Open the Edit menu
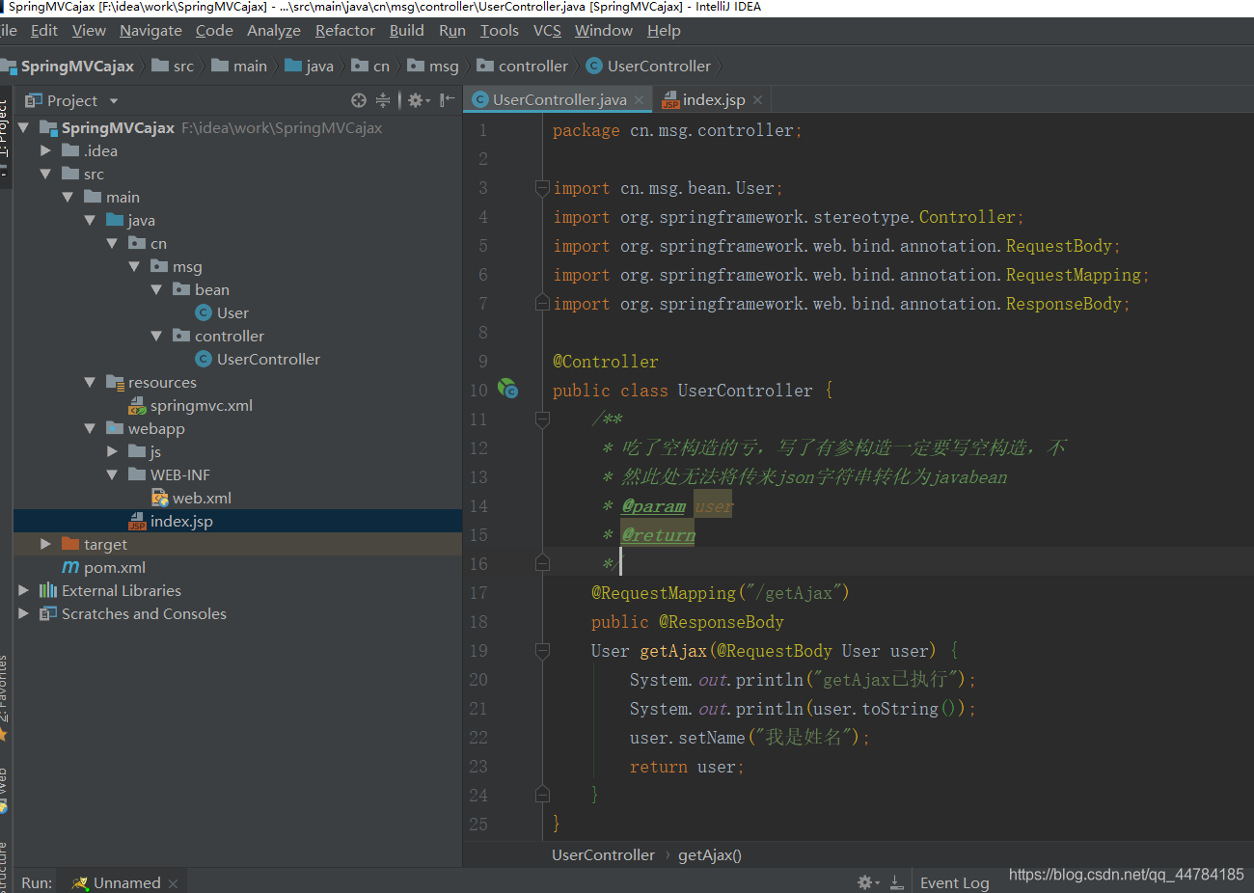Screen dimensions: 1254x893 44,31
